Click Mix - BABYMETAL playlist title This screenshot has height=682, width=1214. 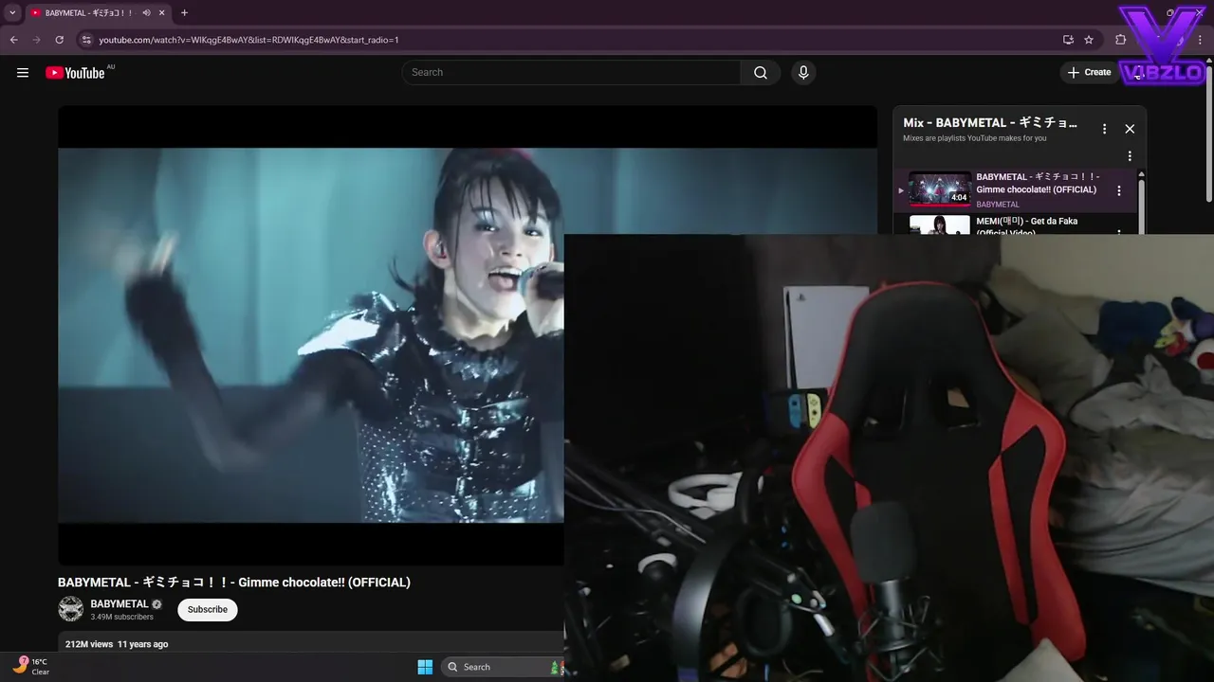coord(990,123)
